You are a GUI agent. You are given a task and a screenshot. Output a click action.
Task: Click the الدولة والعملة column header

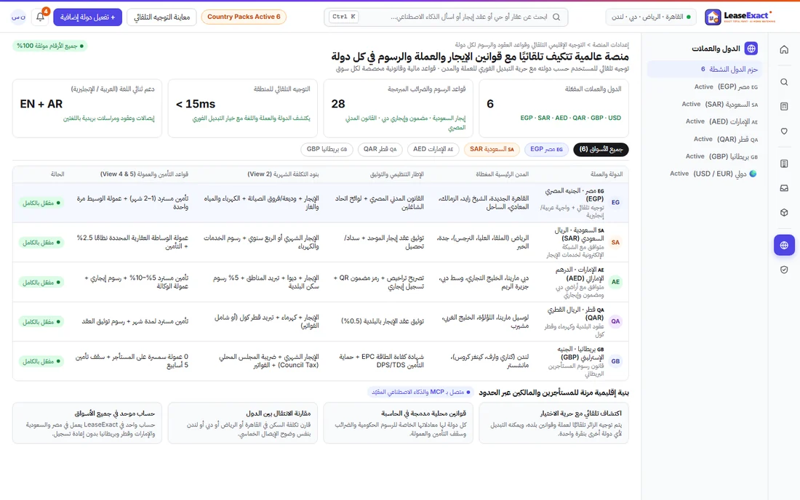pyautogui.click(x=606, y=174)
